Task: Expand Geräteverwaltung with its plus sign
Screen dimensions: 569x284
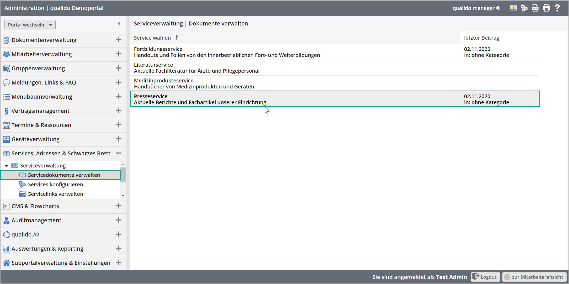Action: click(x=119, y=139)
